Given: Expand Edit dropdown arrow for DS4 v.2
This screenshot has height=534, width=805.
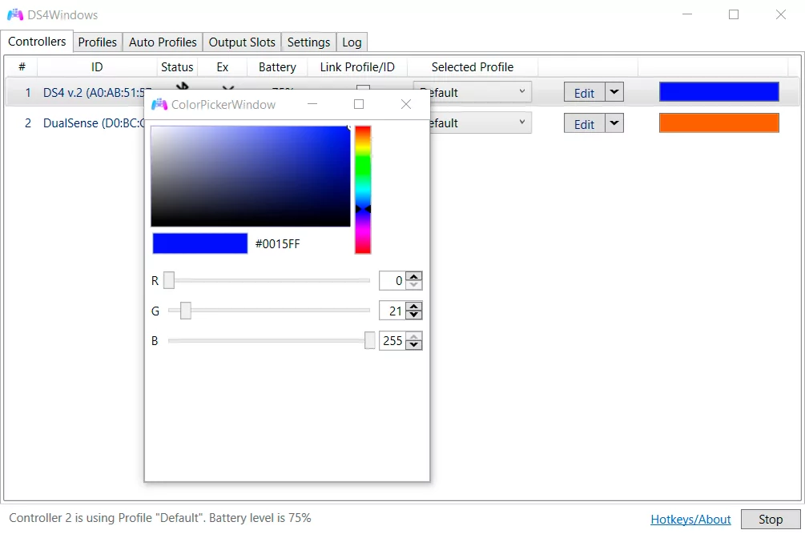Looking at the screenshot, I should click(x=614, y=93).
